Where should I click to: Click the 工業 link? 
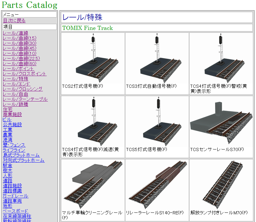(x=8, y=130)
